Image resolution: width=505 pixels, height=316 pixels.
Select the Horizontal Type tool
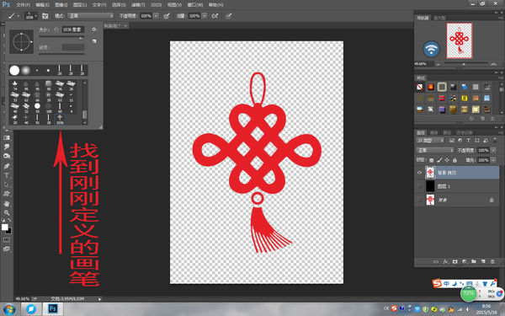point(7,175)
